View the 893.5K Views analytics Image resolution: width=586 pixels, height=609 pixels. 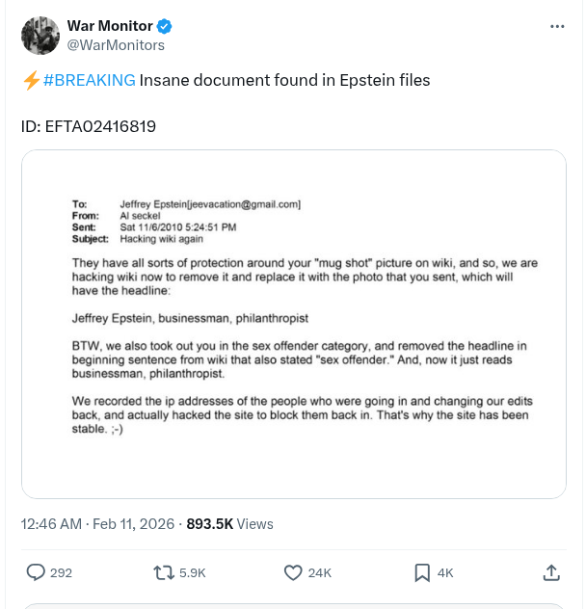229,524
